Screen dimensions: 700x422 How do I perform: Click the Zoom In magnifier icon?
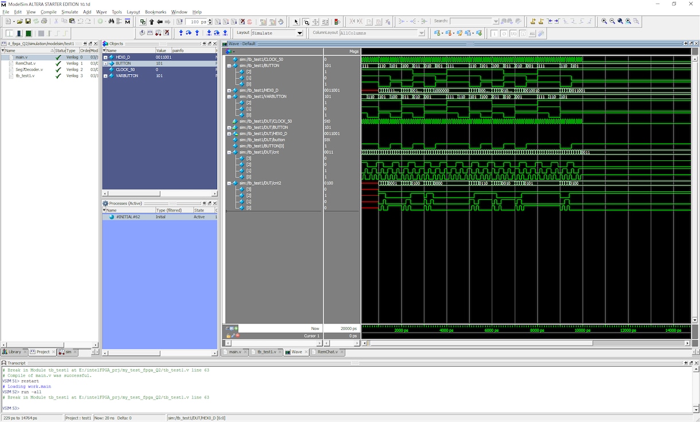tap(604, 21)
